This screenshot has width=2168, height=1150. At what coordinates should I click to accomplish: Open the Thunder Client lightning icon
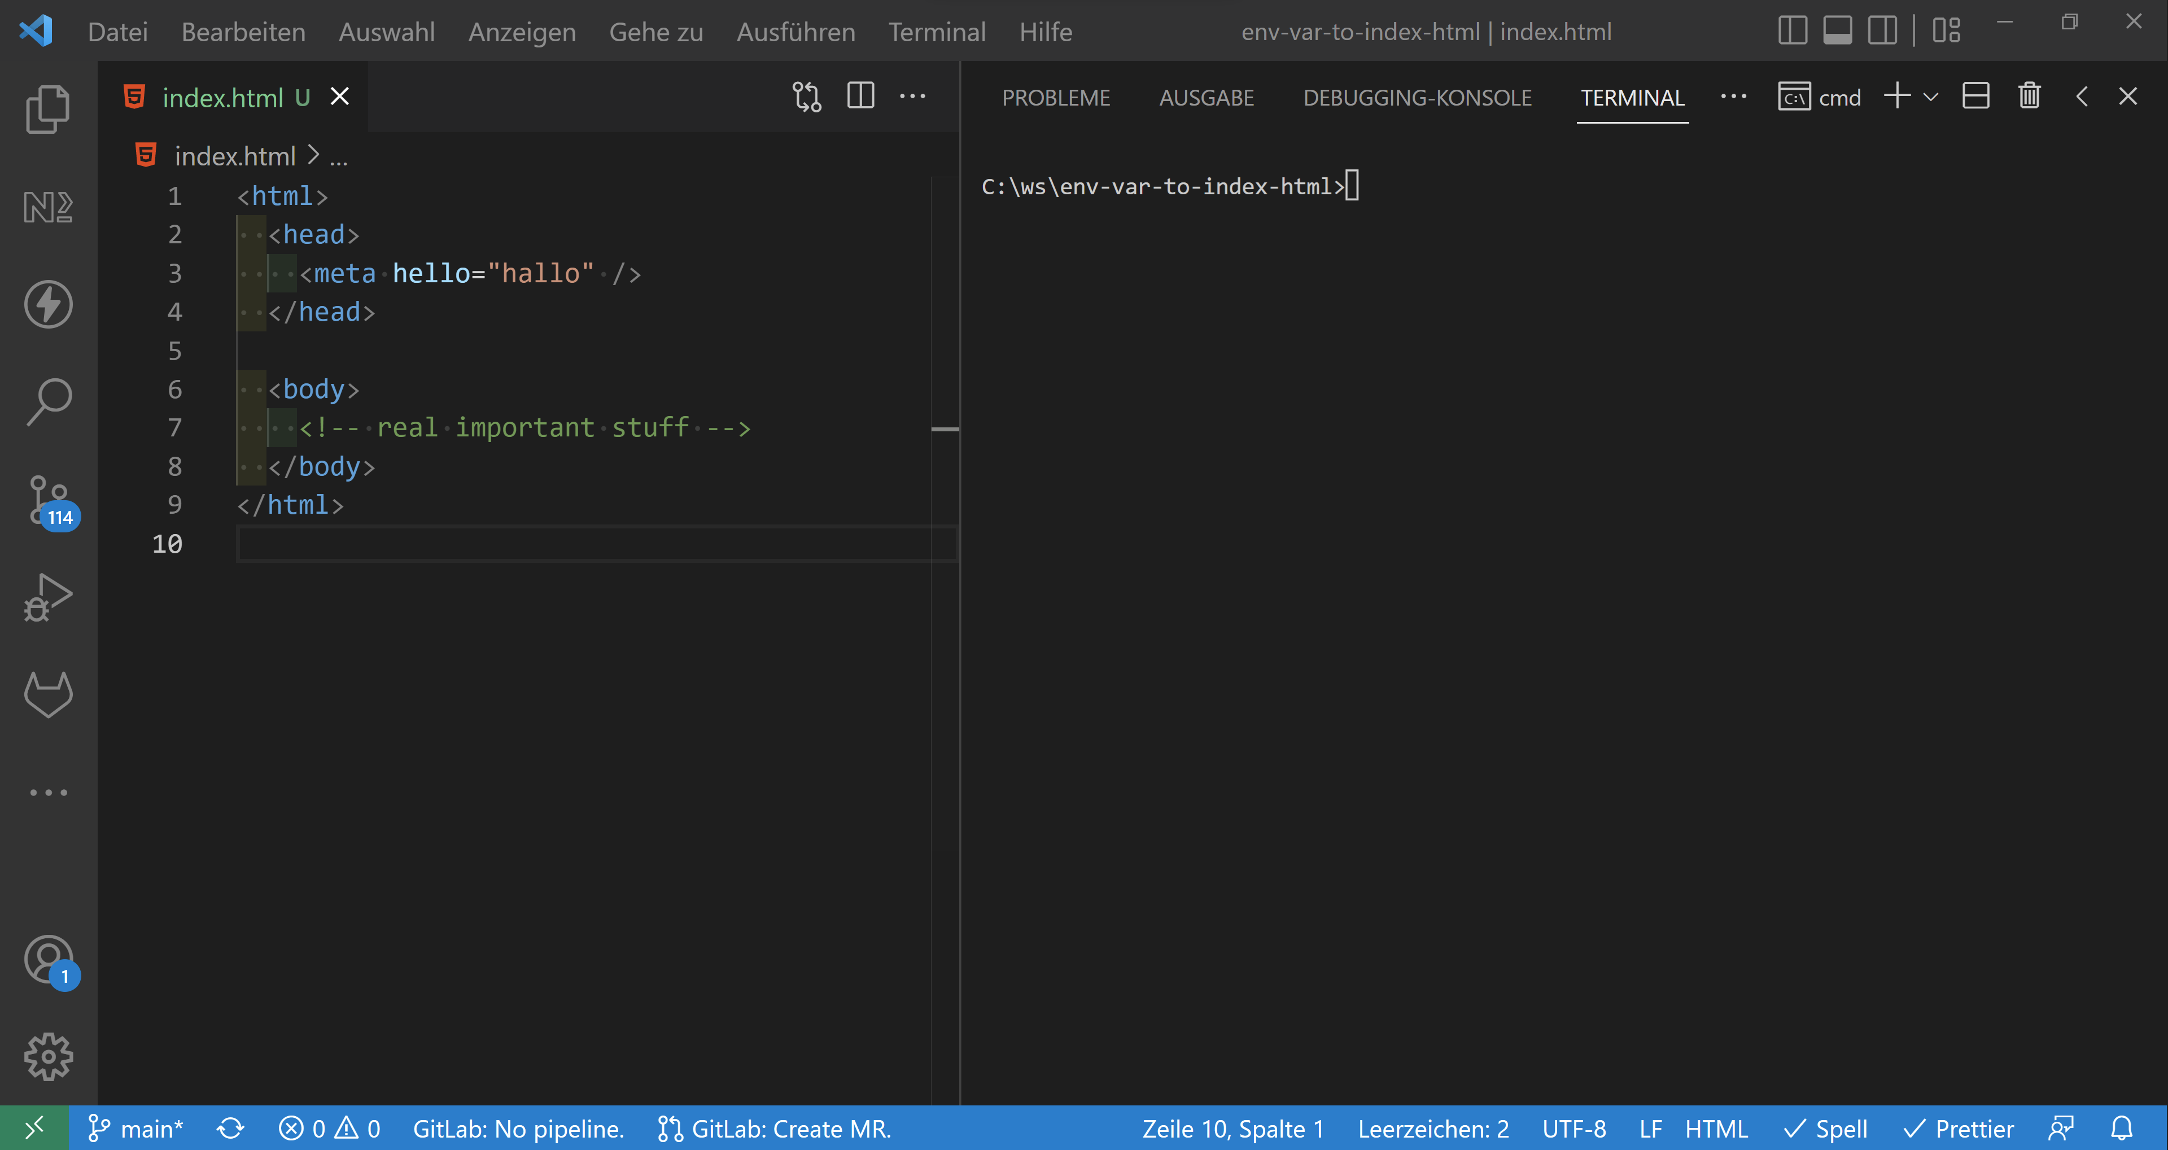point(48,304)
